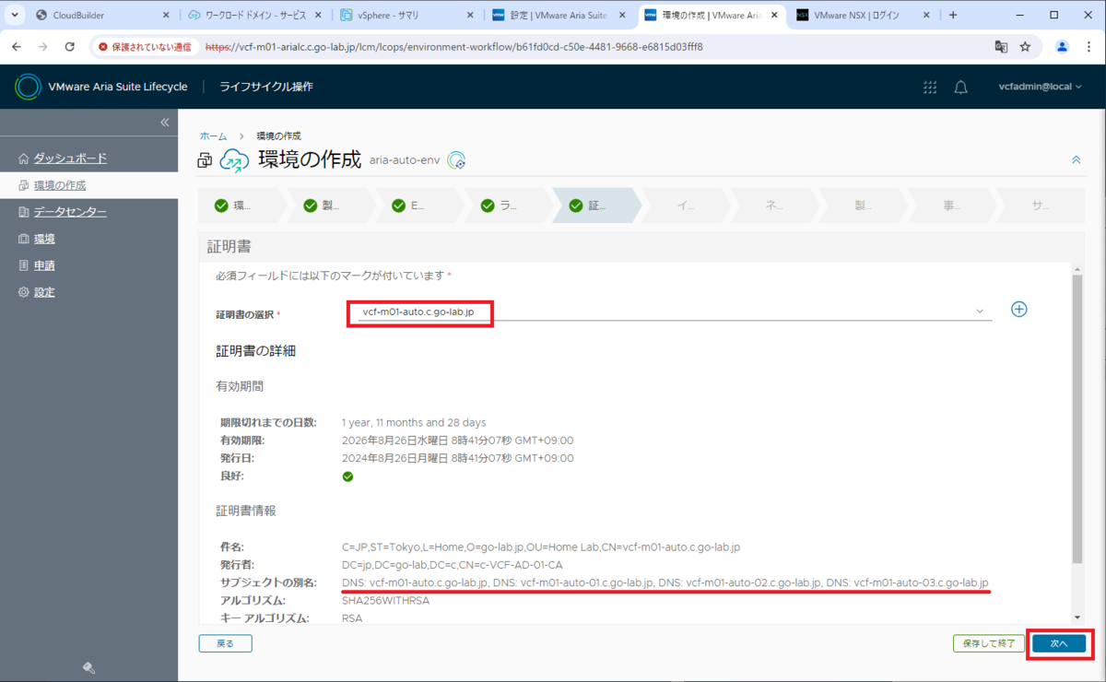1106x682 pixels.
Task: Open the Chrome three-dot menu
Action: click(x=1088, y=46)
